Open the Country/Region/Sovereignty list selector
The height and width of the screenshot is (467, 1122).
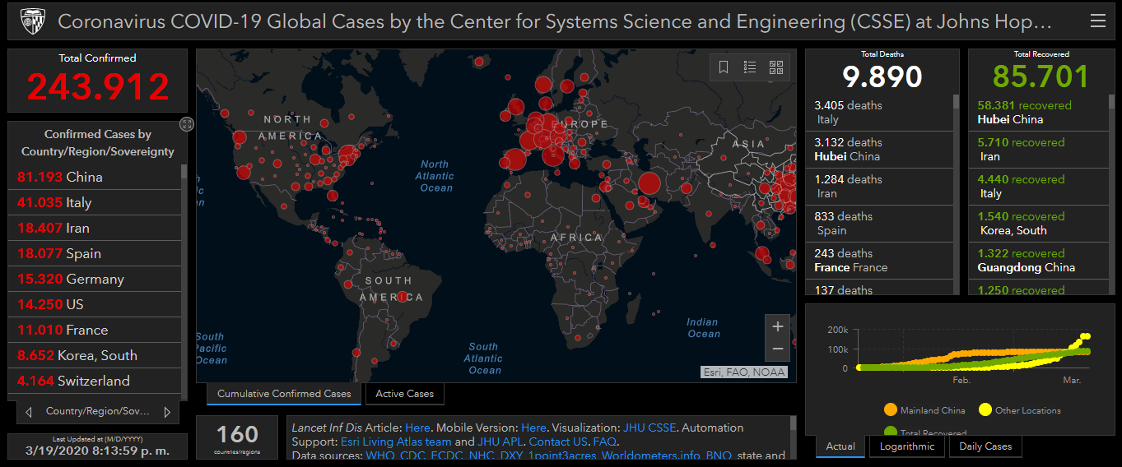tap(98, 411)
